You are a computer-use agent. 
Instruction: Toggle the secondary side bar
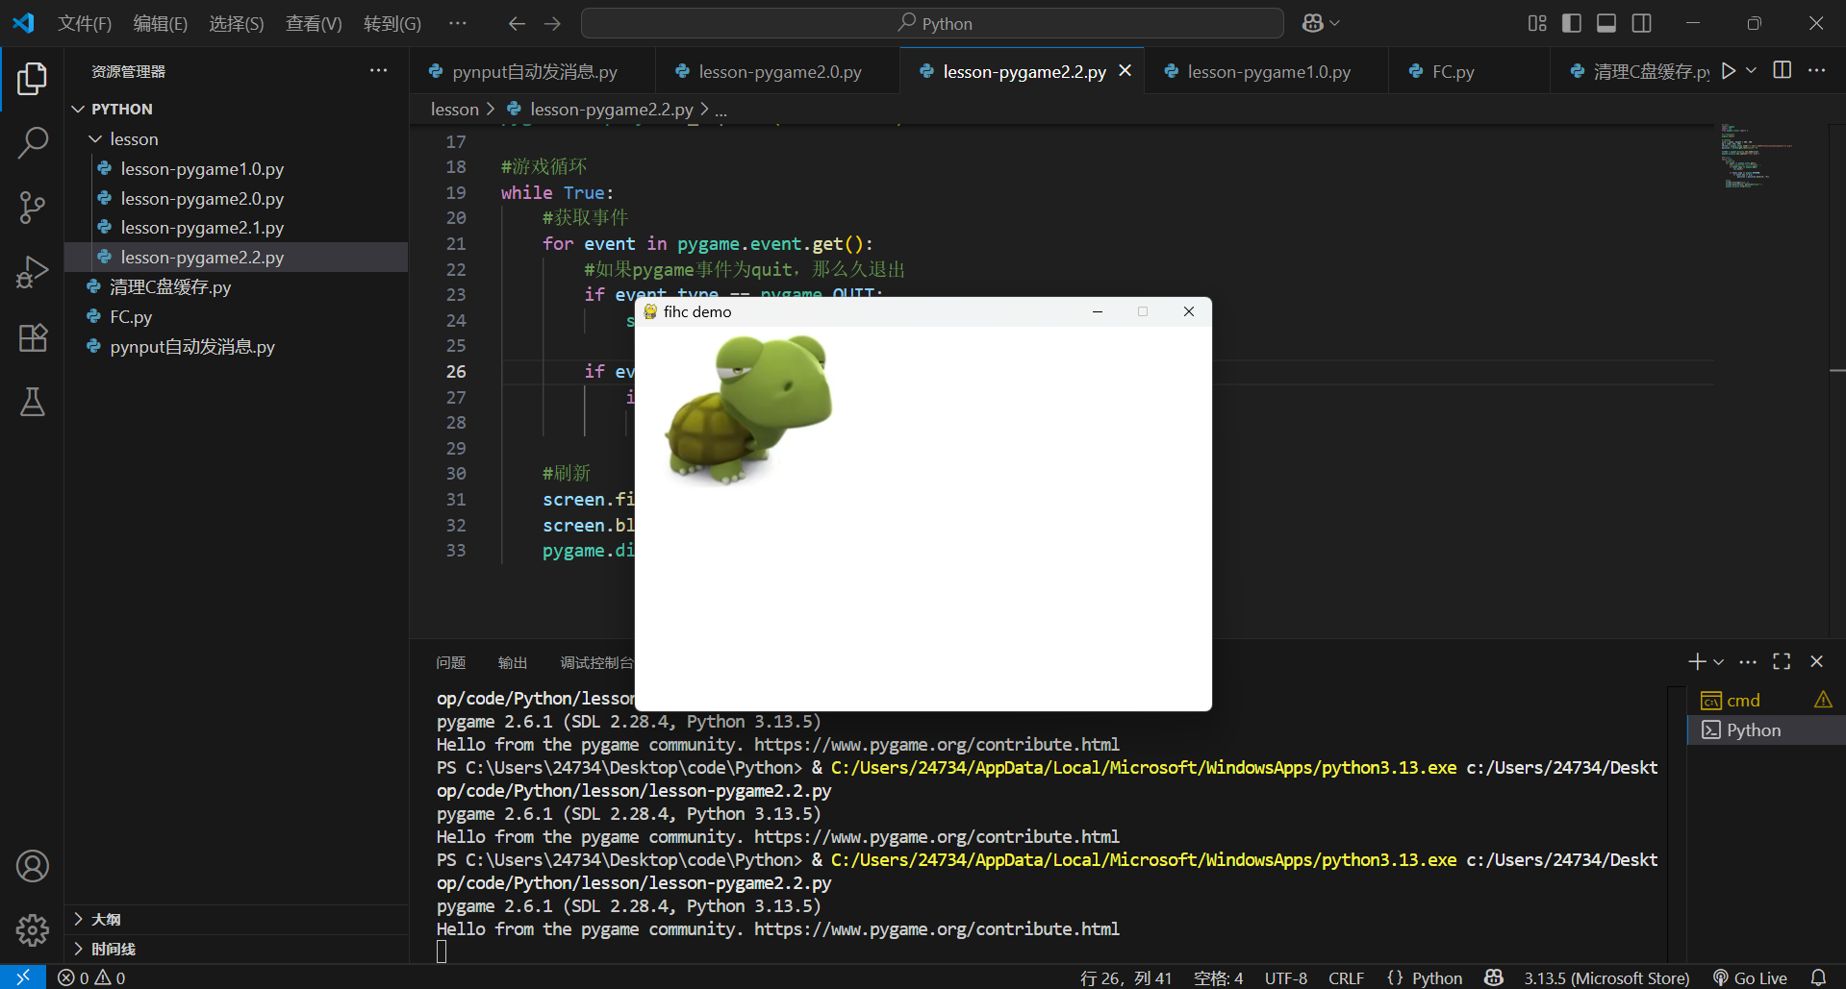(1642, 23)
